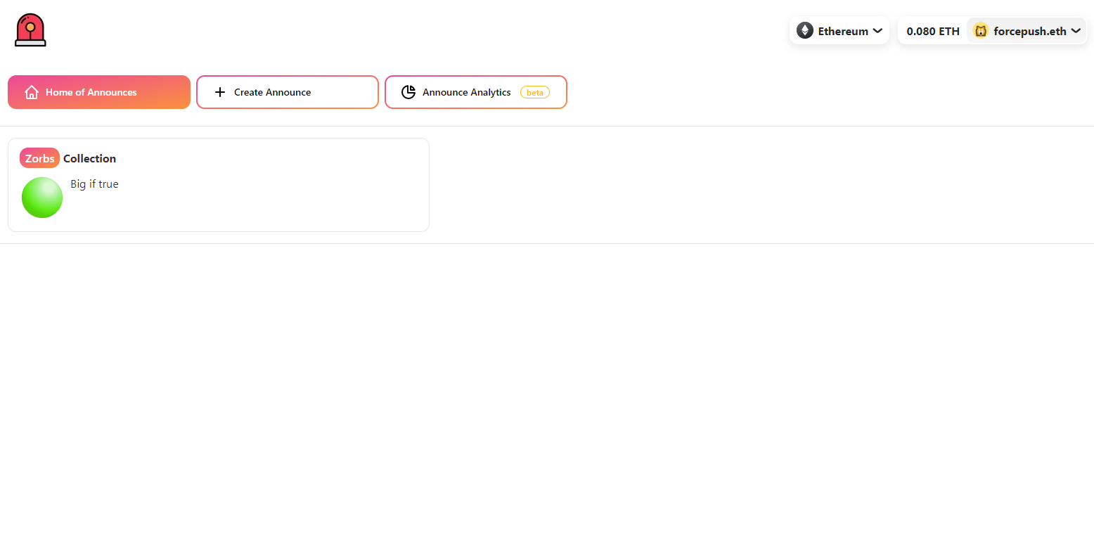Viewport: 1094px width, 535px height.
Task: Click the forcepush.eth account name
Action: click(1030, 31)
